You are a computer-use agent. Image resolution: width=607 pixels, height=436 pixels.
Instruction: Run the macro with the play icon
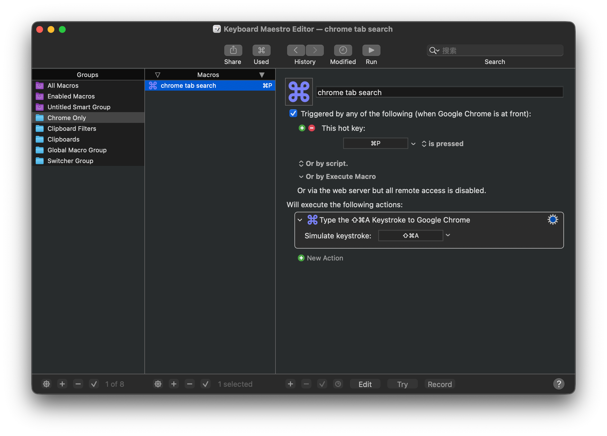[371, 50]
